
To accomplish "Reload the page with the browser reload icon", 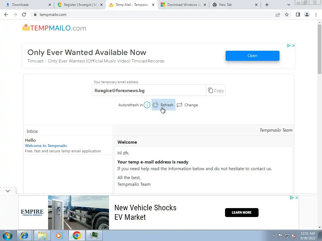I will pyautogui.click(x=24, y=15).
